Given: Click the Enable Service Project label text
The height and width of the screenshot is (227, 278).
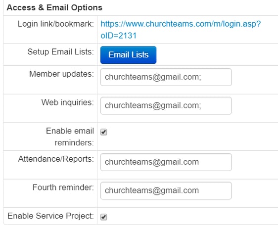Looking at the screenshot, I should 51,216.
